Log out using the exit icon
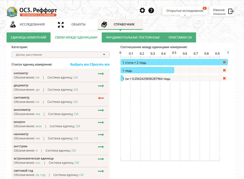Screen dimensions: 244x179 [x=231, y=11]
